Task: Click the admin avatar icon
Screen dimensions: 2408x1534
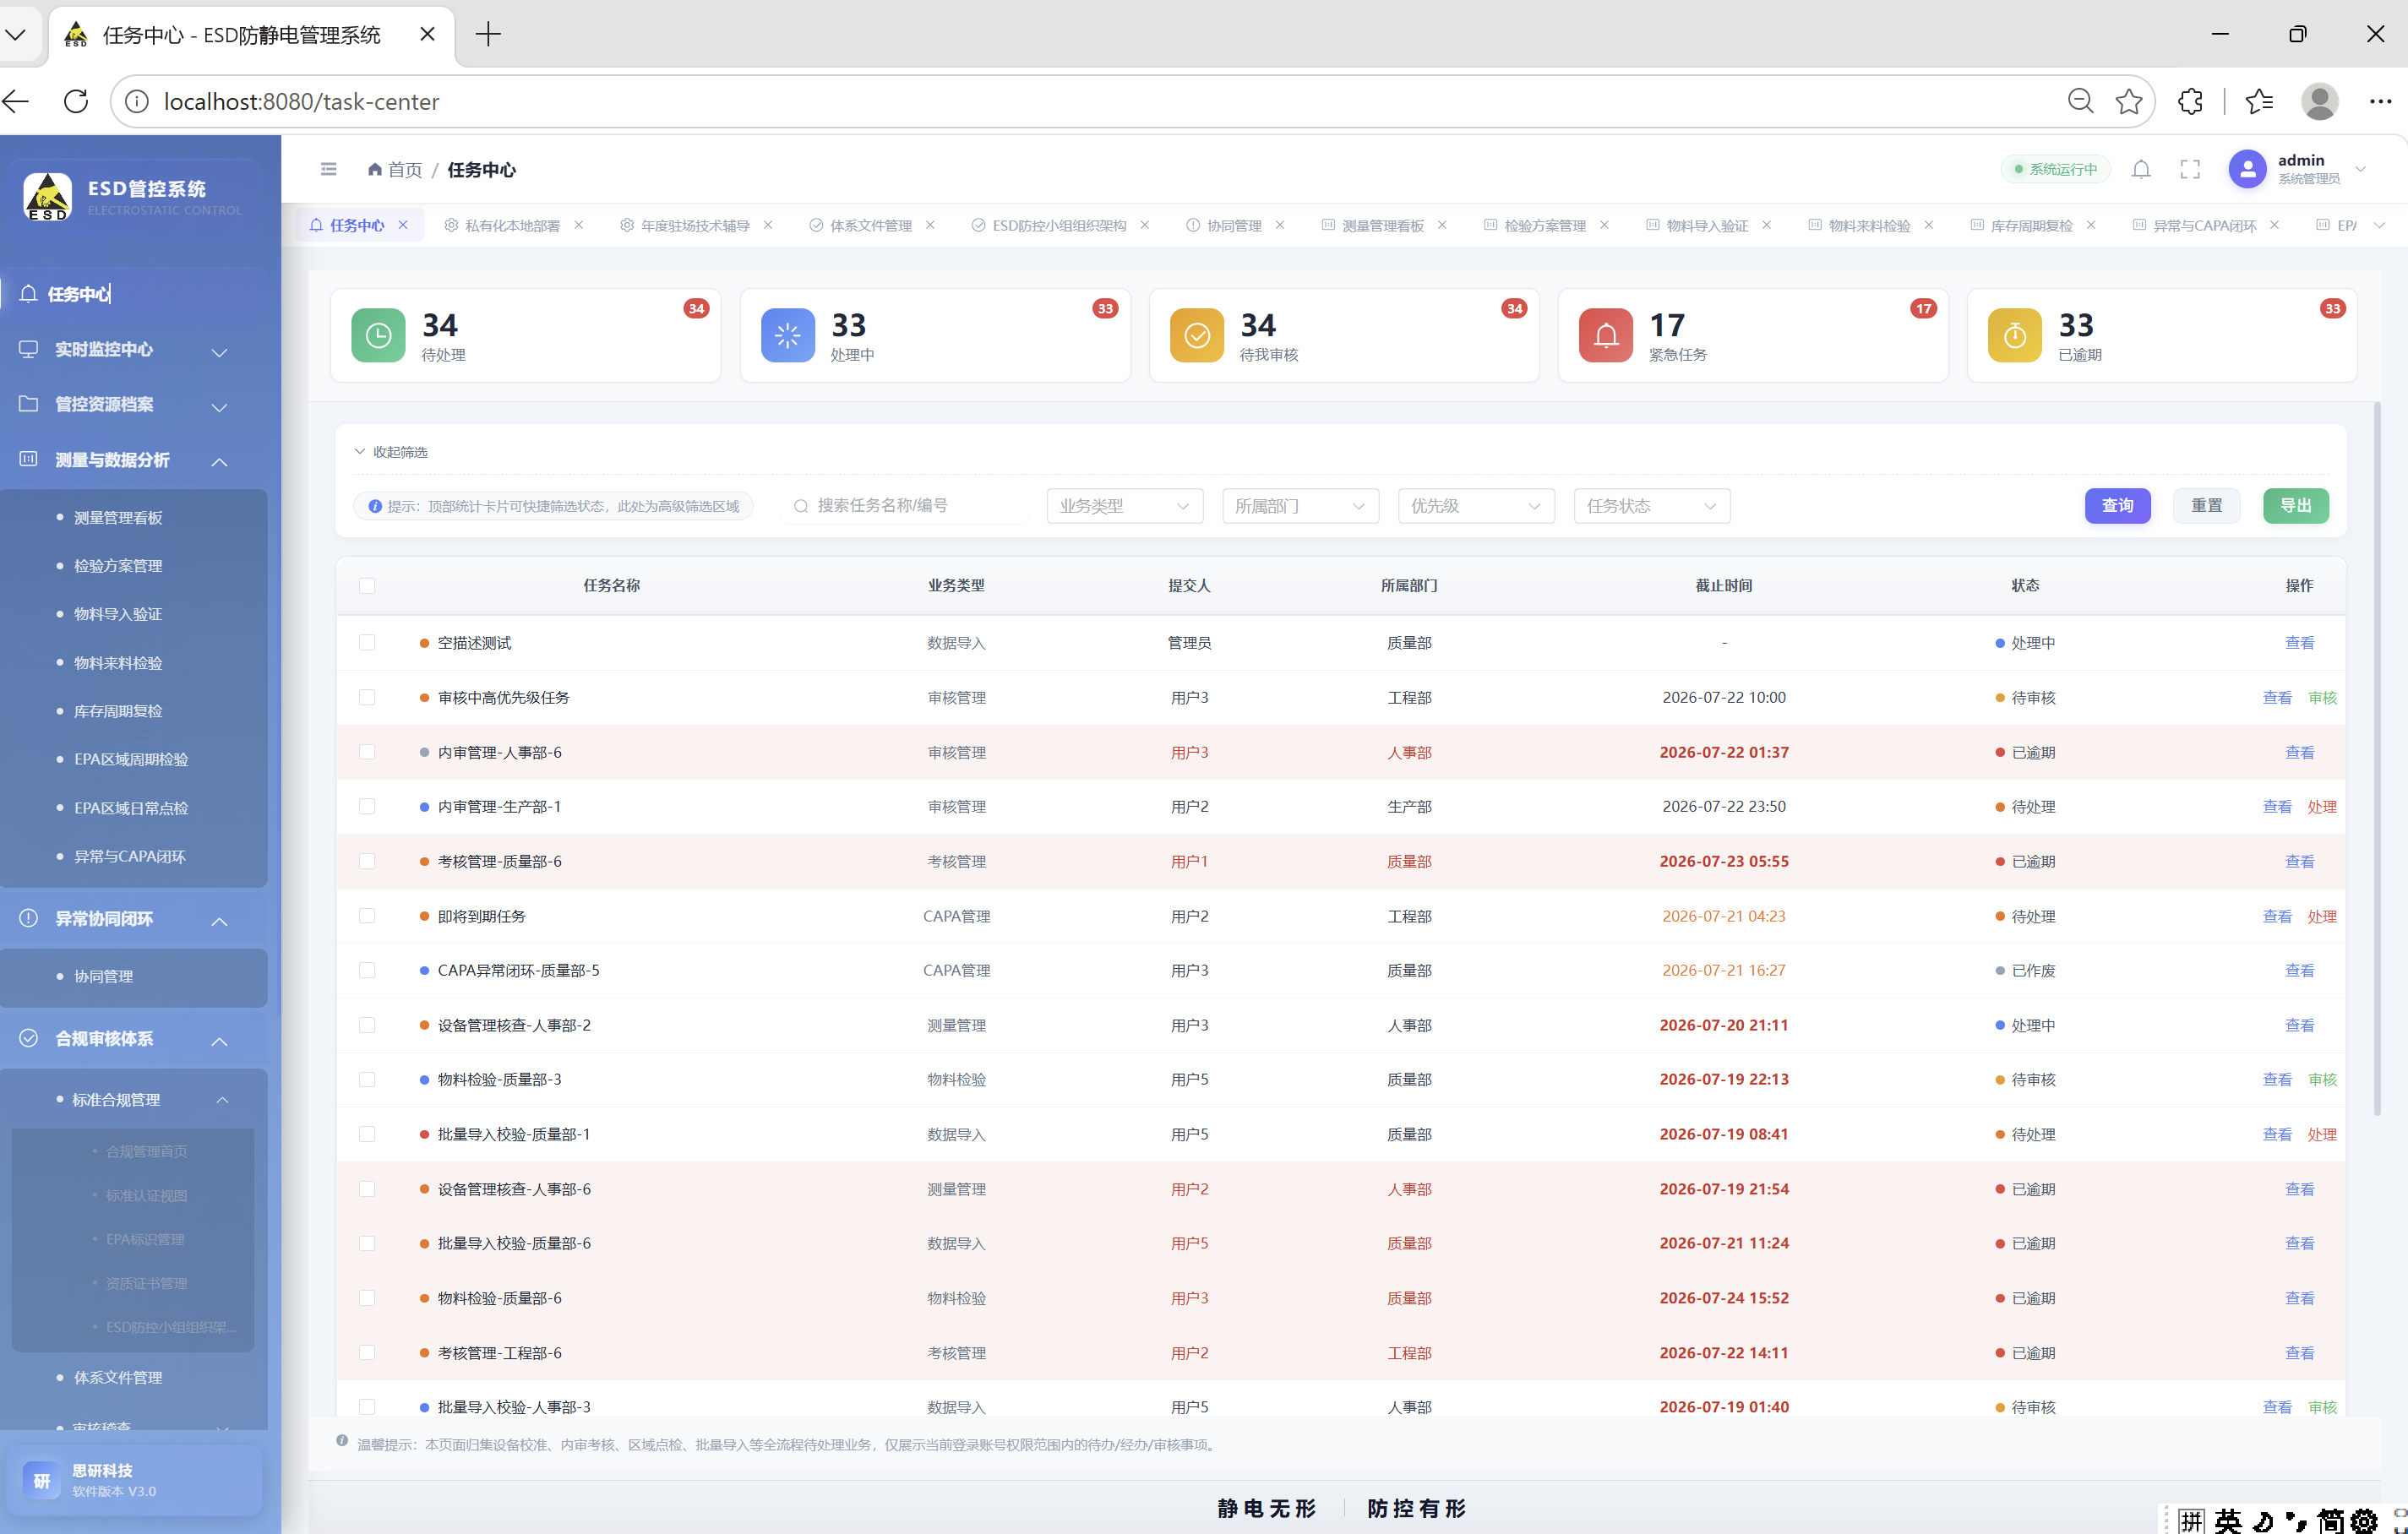Action: click(x=2247, y=169)
